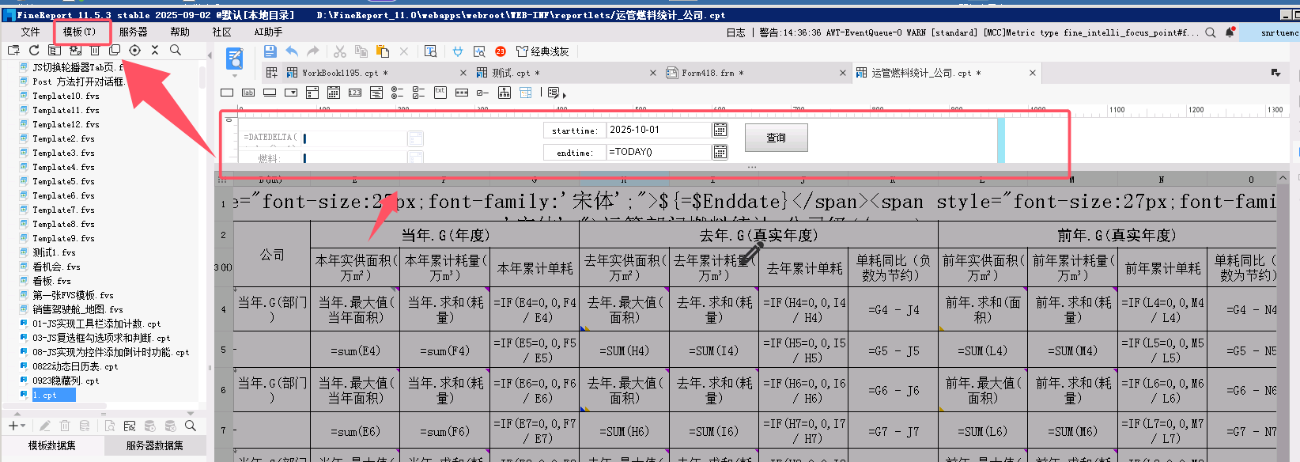Viewport: 1300px width, 462px height.
Task: Select the checkbox group widget icon
Action: (x=419, y=93)
